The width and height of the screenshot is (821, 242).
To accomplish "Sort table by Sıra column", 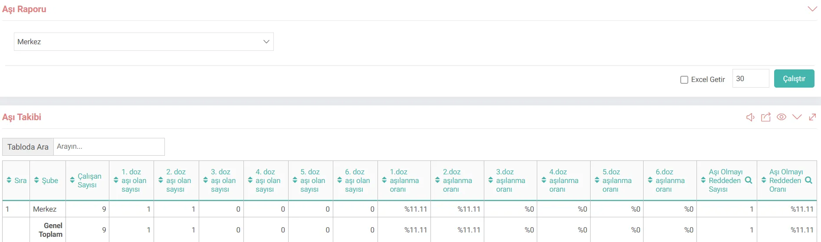I will pos(9,180).
